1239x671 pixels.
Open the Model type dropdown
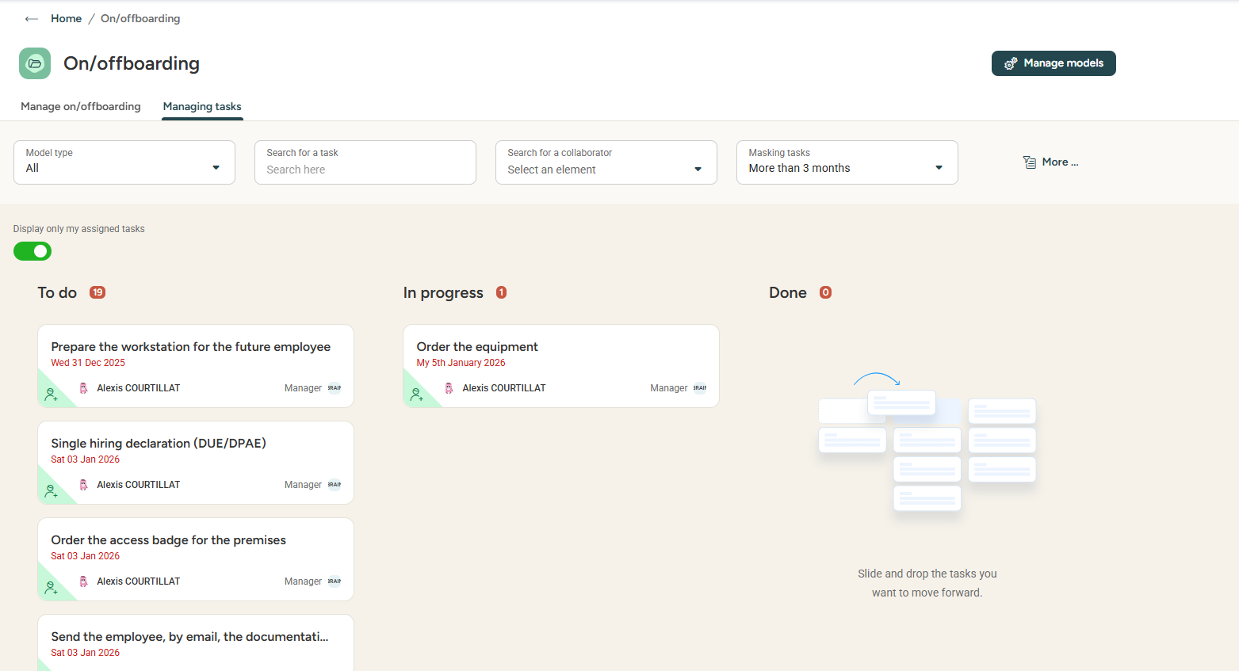tap(124, 162)
